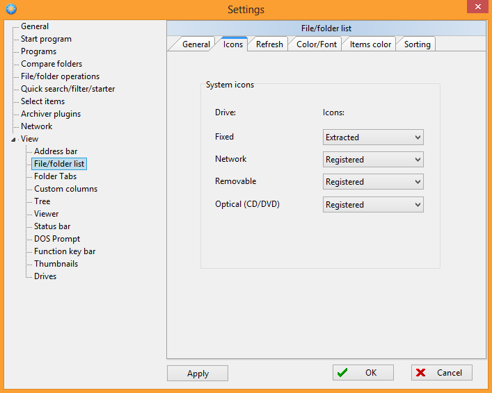Screen dimensions: 492x393
Task: Switch to the Refresh tab
Action: pos(269,44)
